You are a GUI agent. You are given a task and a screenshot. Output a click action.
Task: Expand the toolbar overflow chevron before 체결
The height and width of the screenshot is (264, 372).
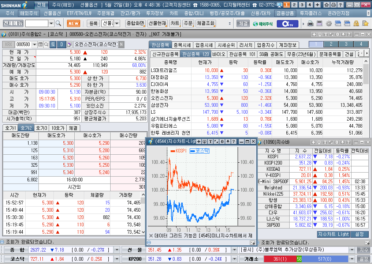[230, 23]
